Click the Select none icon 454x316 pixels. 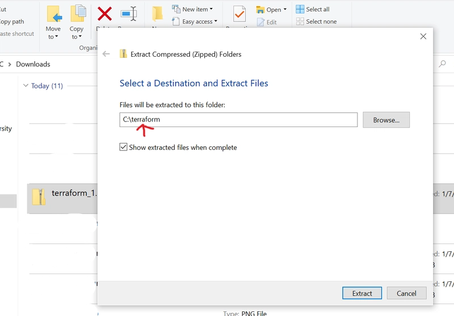[300, 22]
